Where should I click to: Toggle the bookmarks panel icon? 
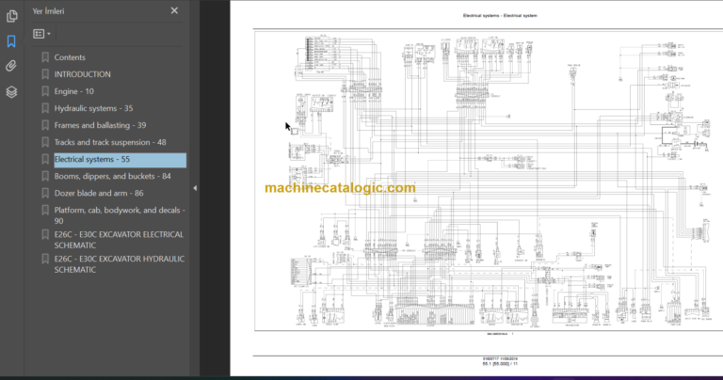click(x=11, y=41)
